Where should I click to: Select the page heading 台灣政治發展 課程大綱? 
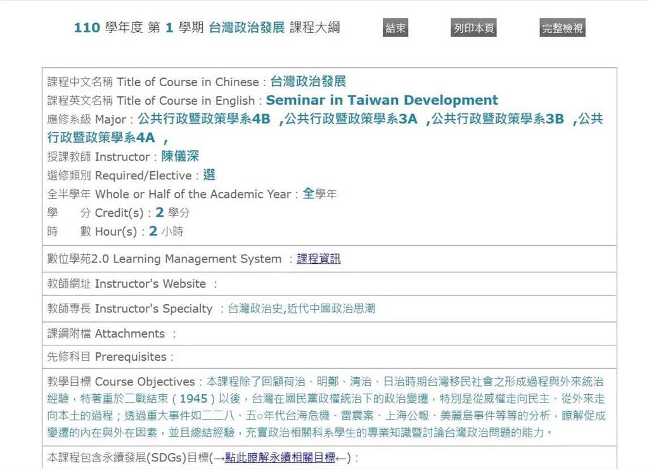274,27
